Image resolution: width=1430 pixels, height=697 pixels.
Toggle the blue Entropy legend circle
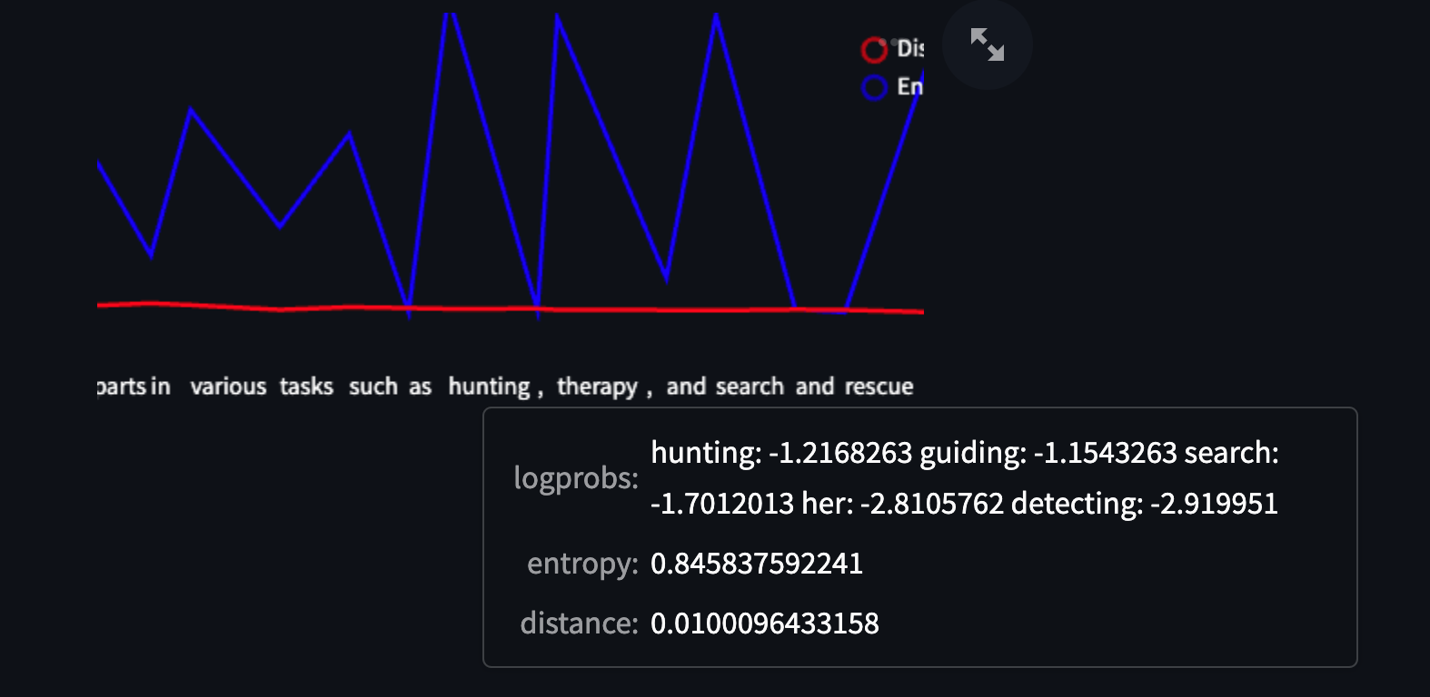click(874, 88)
